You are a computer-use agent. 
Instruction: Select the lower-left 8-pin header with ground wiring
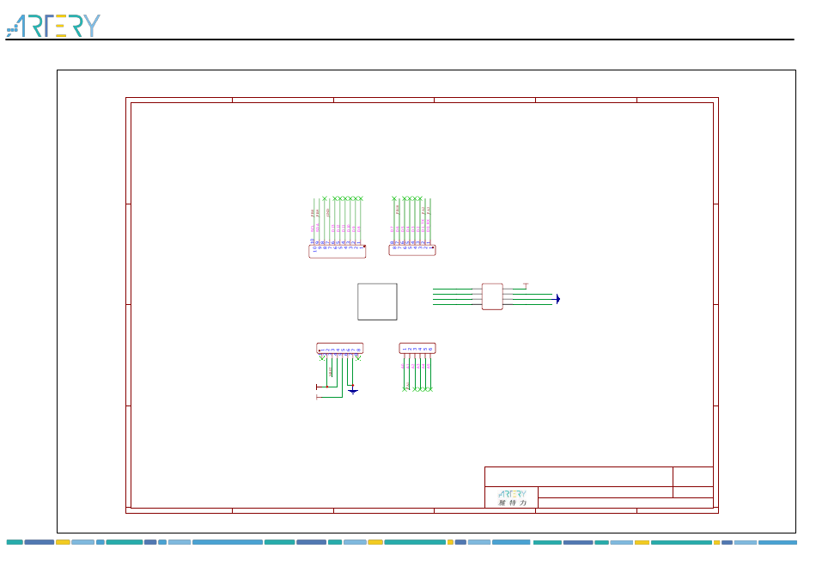click(340, 348)
